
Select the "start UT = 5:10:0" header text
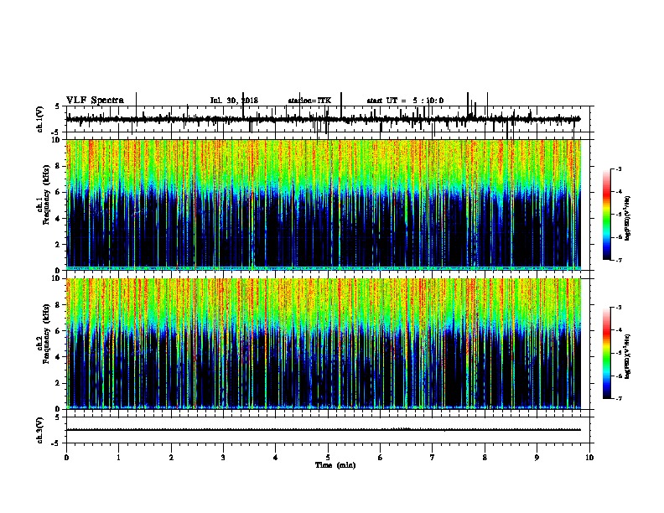click(405, 101)
